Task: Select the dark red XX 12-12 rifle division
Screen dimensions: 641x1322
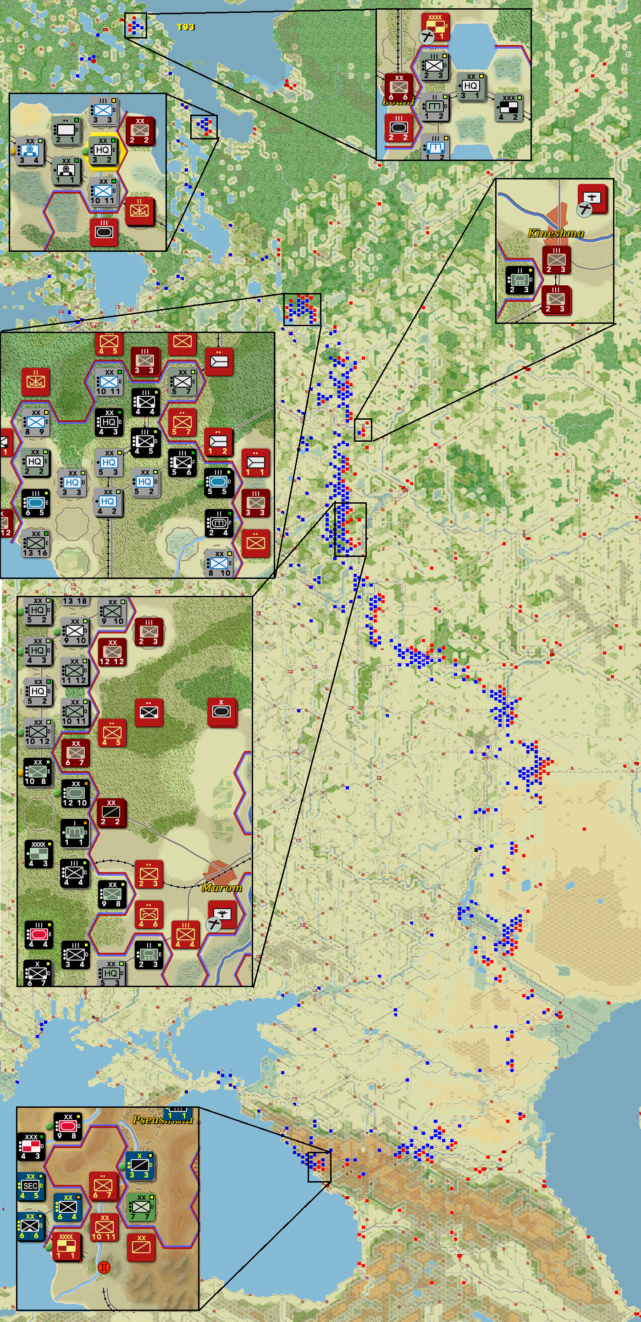Action: pos(112,652)
